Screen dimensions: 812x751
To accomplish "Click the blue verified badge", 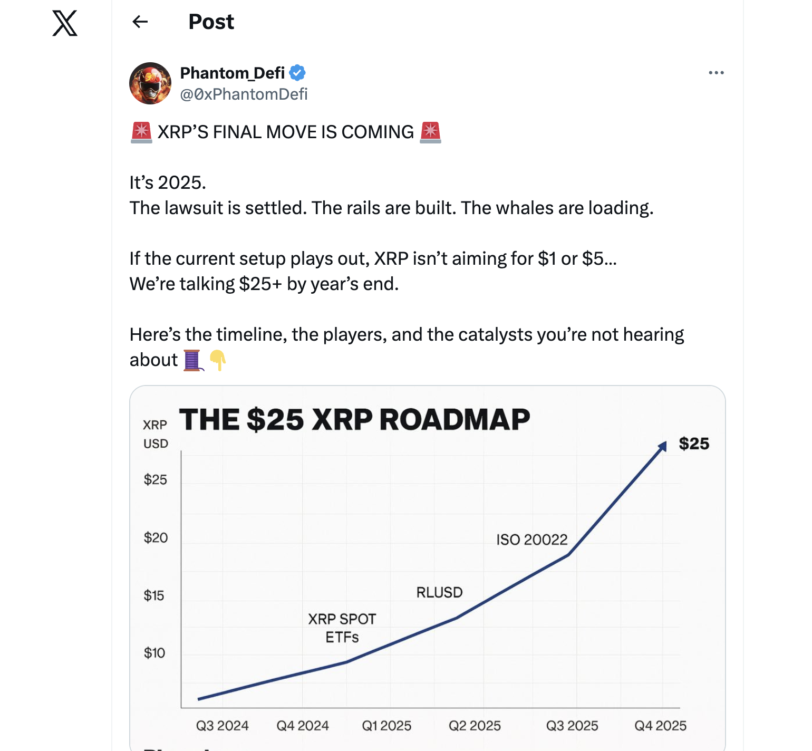I will click(297, 73).
